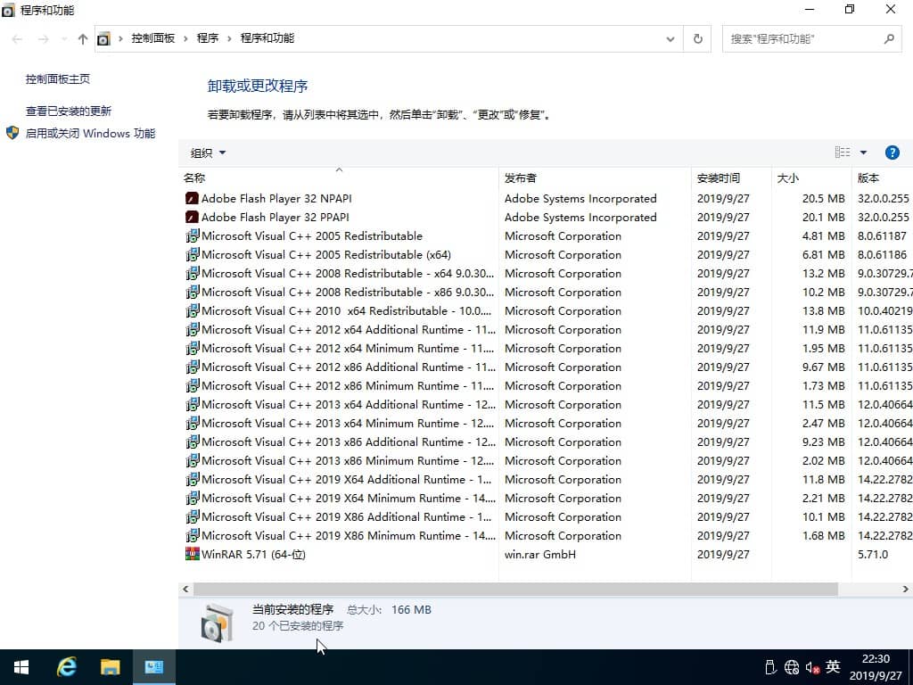Click the back navigation arrow
The height and width of the screenshot is (685, 913).
[15, 38]
